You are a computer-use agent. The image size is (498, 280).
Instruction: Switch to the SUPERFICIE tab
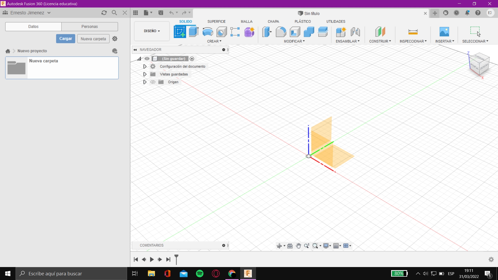216,22
